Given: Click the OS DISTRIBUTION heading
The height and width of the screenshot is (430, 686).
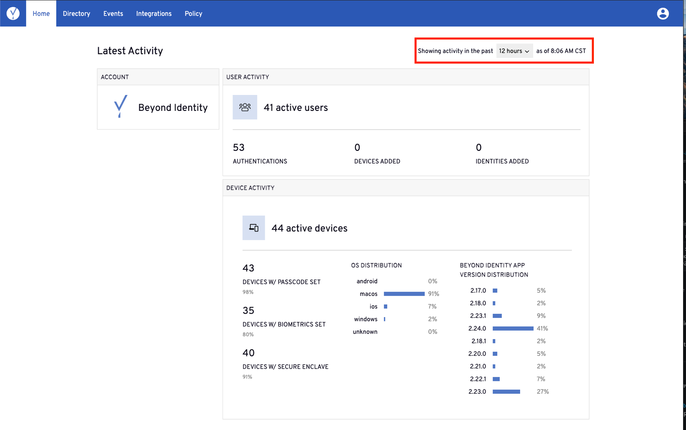Looking at the screenshot, I should point(376,265).
